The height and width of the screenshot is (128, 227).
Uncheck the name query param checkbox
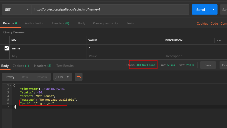7,48
